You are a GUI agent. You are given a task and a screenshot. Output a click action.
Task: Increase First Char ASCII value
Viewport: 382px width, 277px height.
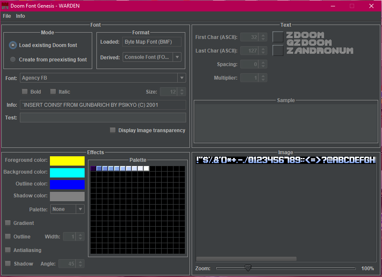263,35
